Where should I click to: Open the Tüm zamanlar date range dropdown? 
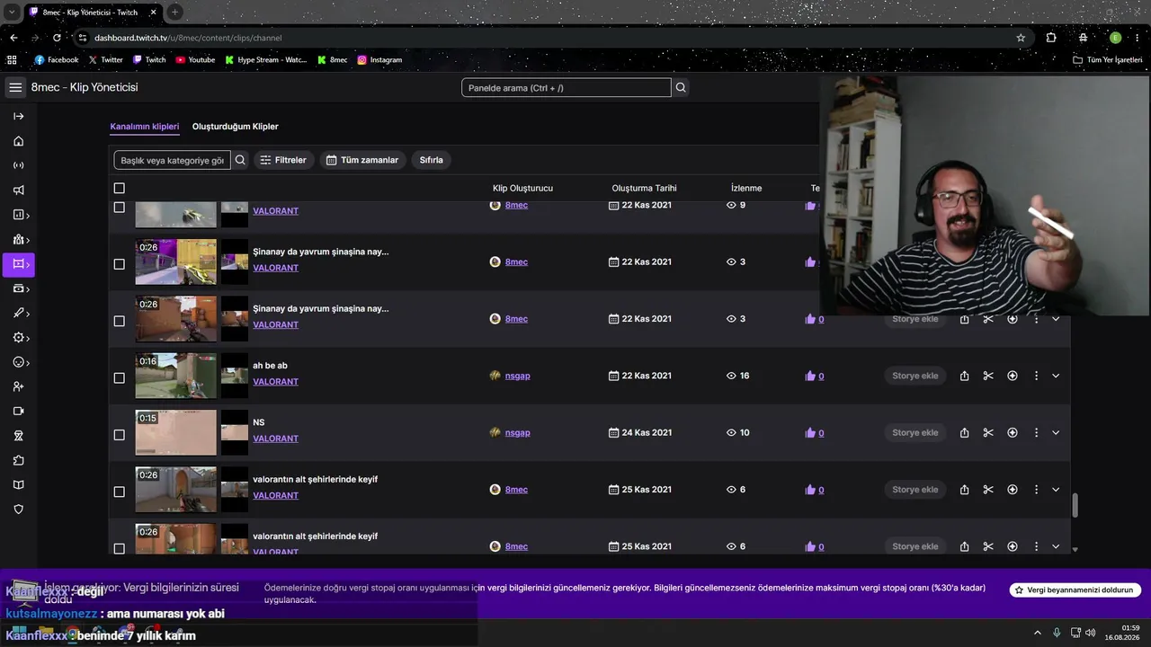[x=362, y=160]
